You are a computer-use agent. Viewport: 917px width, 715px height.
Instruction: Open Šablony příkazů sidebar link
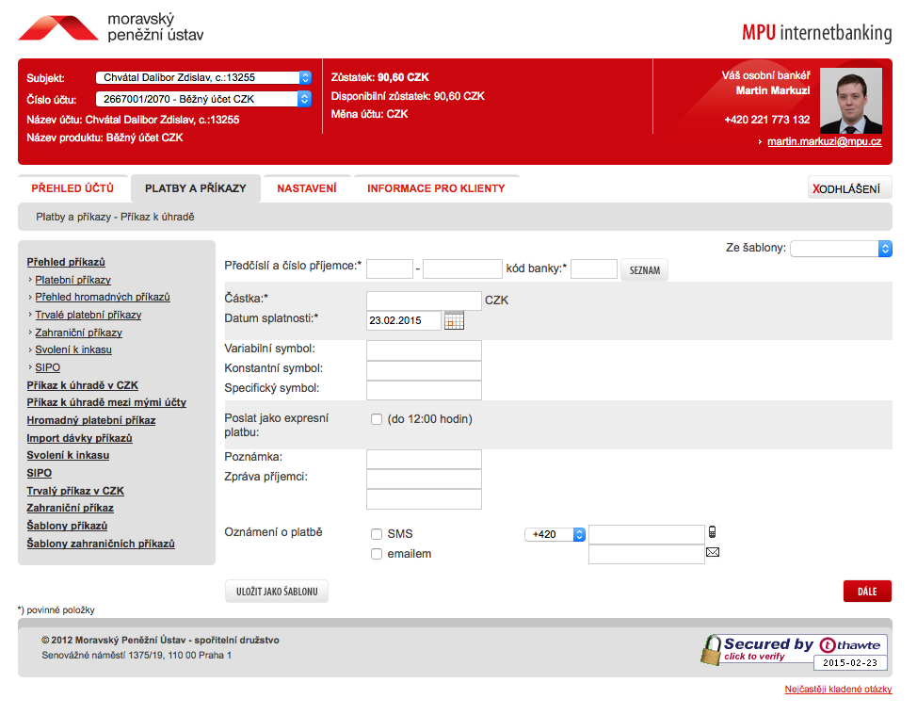[67, 526]
